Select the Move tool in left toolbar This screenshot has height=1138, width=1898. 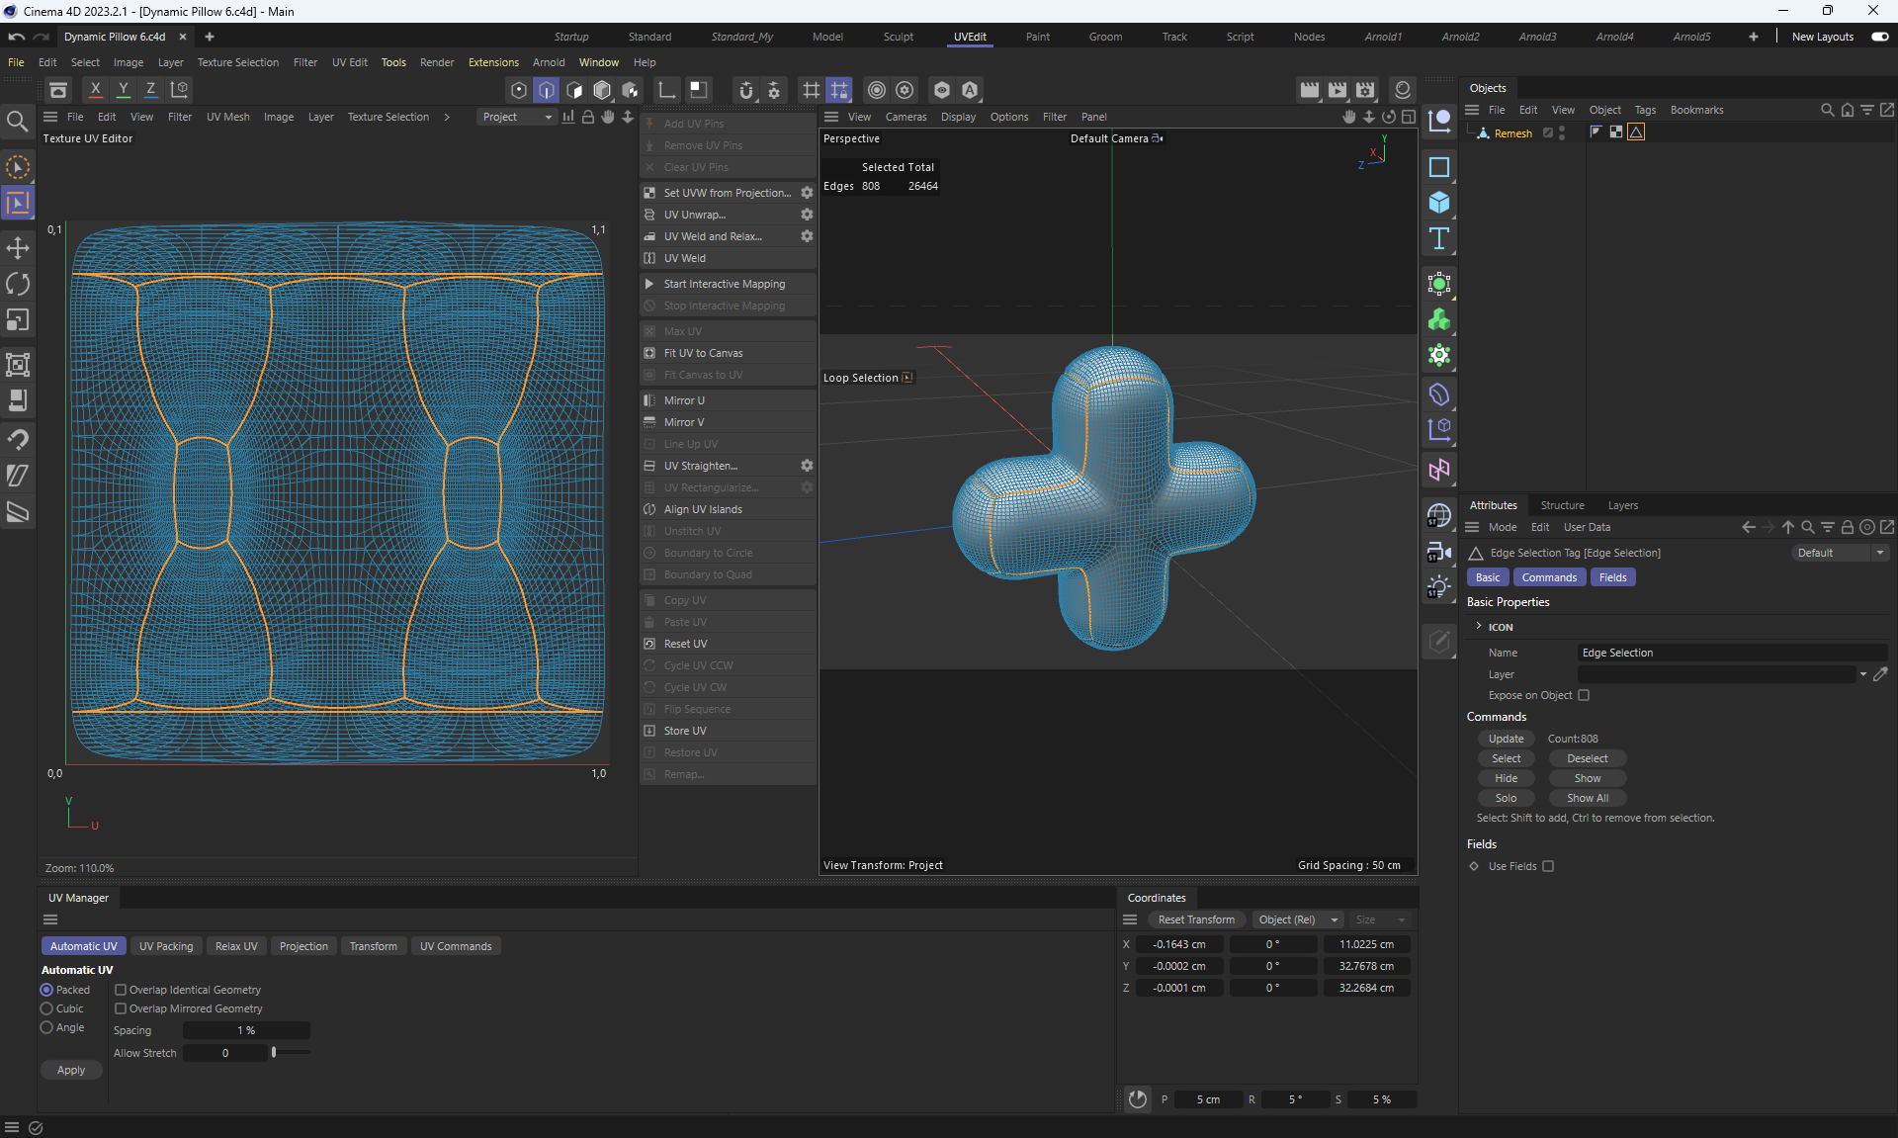[18, 247]
